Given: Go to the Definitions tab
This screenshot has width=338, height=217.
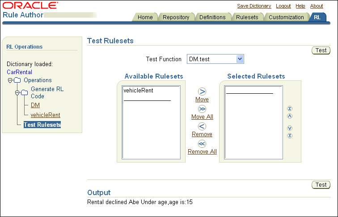Looking at the screenshot, I should (212, 17).
